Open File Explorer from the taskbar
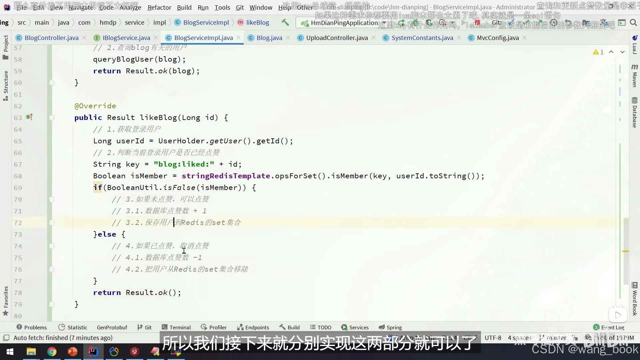 [31, 352]
